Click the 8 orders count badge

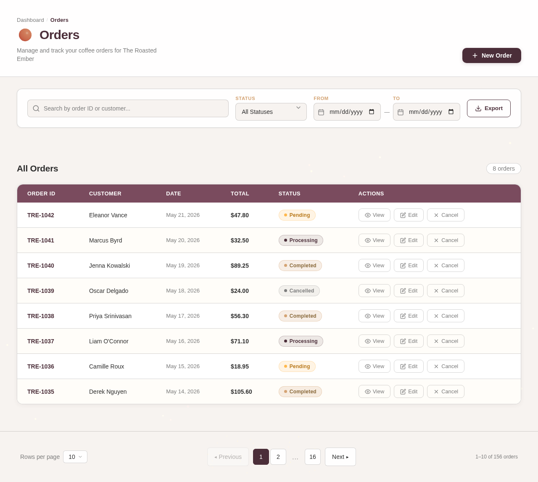tap(504, 169)
